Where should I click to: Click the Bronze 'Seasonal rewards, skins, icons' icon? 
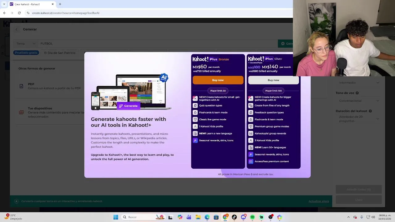[195, 140]
